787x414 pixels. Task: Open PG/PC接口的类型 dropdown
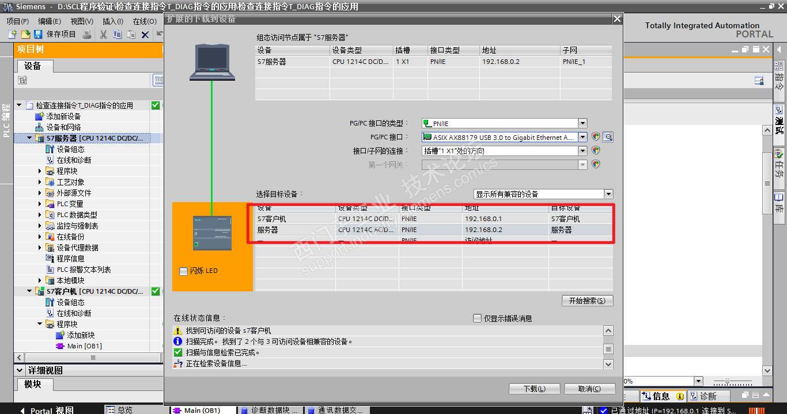(582, 123)
